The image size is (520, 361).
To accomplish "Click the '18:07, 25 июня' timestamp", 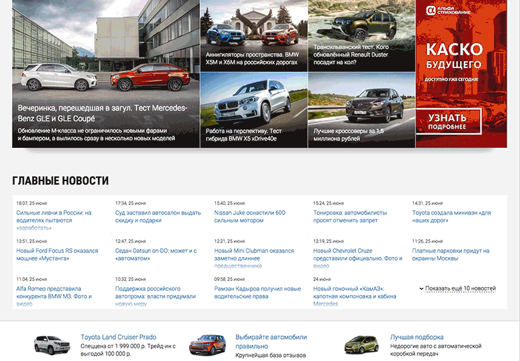I will tap(31, 203).
